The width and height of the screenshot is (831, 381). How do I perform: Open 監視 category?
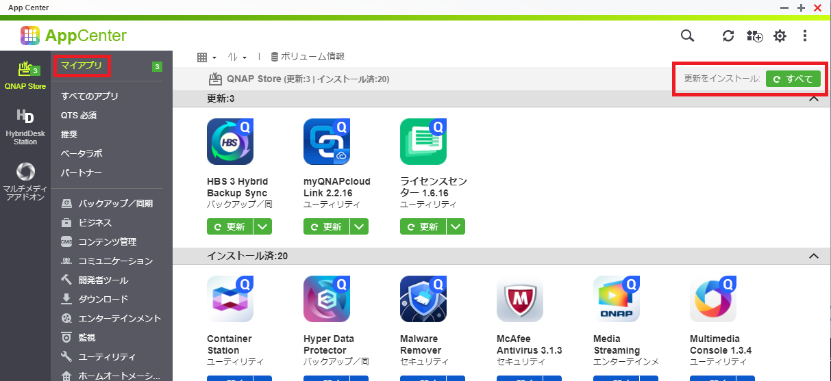[78, 337]
